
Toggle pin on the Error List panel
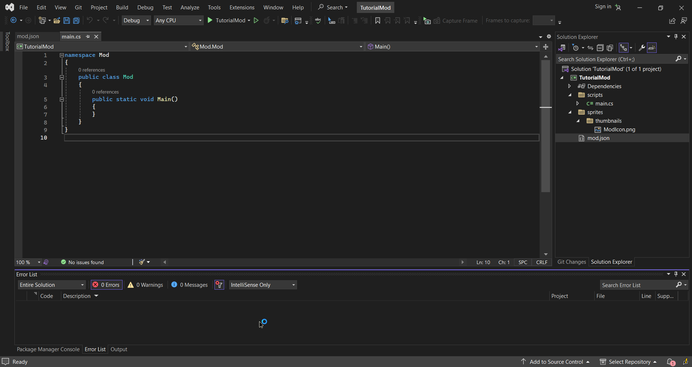(676, 274)
